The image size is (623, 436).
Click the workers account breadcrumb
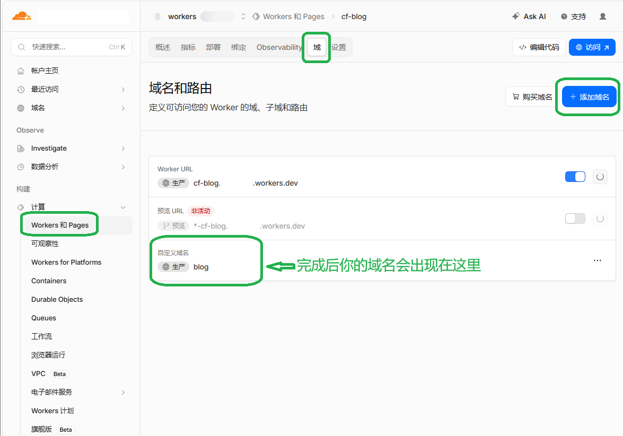point(182,16)
